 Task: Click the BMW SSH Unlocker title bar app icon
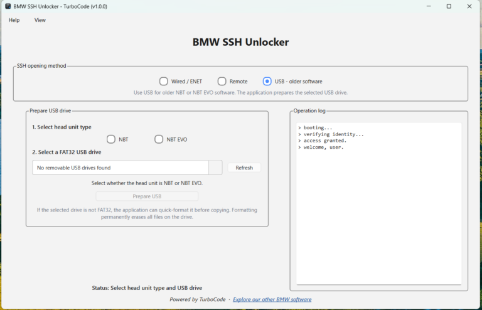click(8, 6)
